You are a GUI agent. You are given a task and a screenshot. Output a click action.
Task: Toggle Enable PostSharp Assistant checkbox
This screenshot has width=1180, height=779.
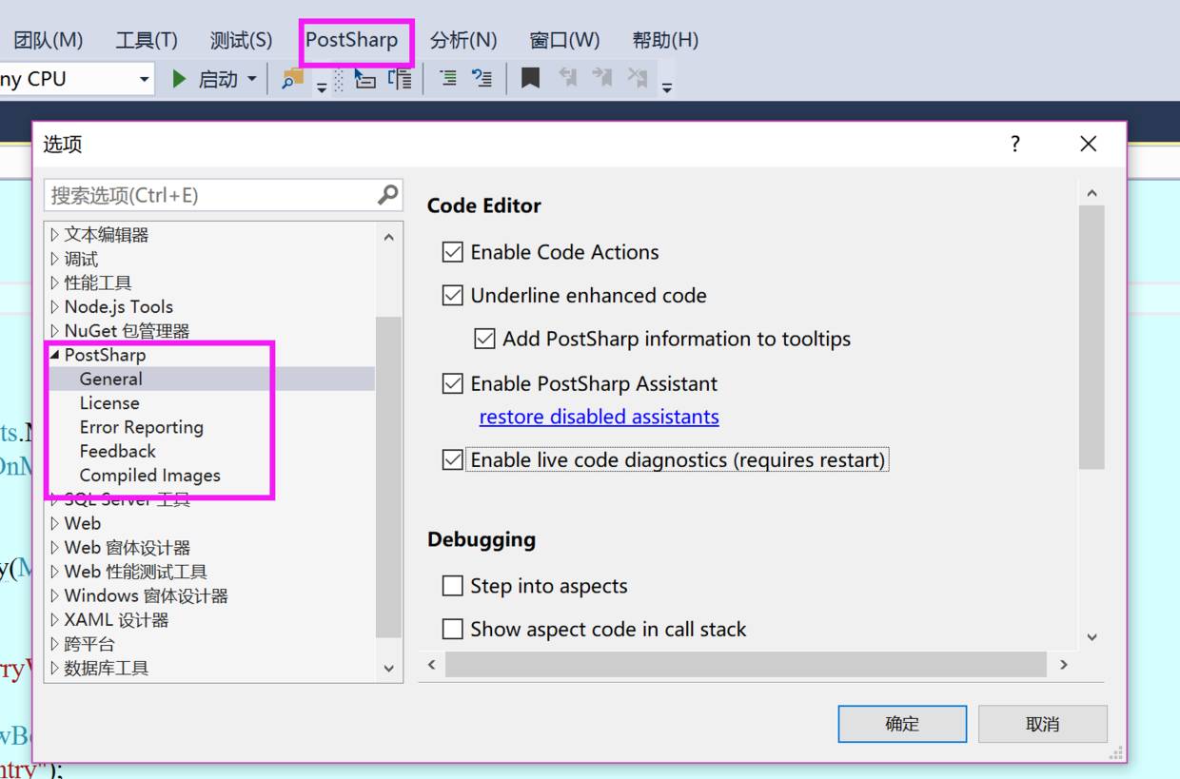pyautogui.click(x=453, y=384)
